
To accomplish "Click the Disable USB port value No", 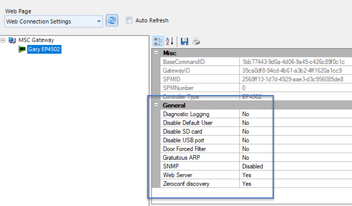I will pyautogui.click(x=246, y=140).
